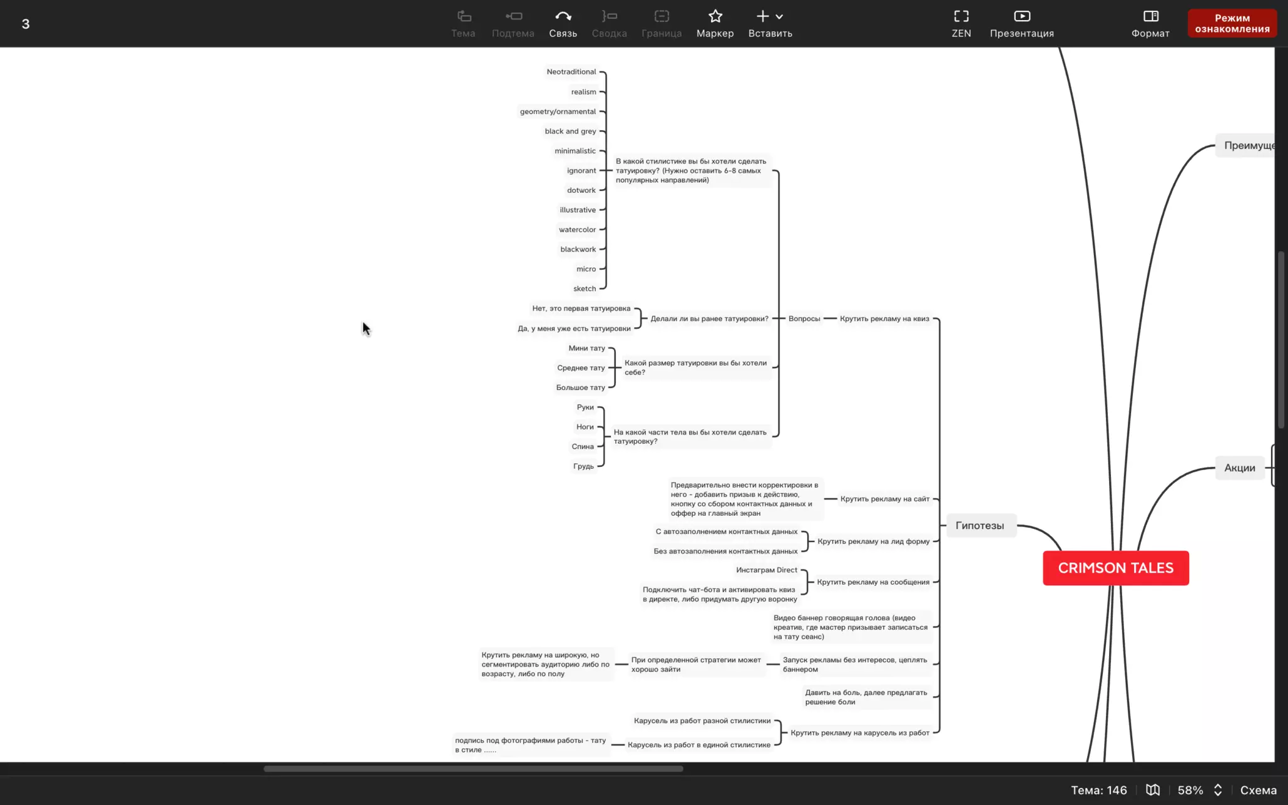Start the Презентация (Presentation) mode

[x=1021, y=17]
